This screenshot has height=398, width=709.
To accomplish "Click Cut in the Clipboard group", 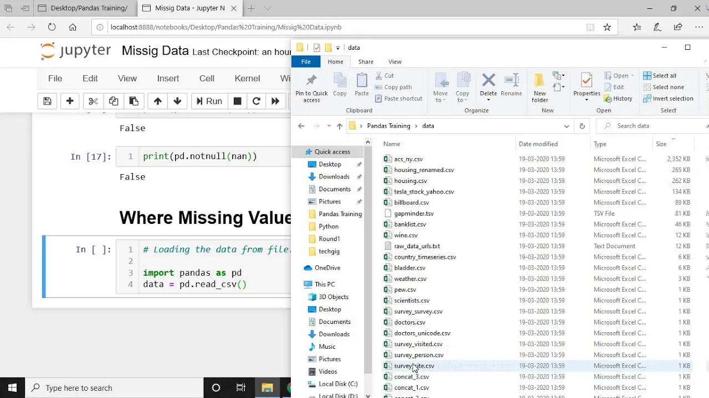I will [x=384, y=76].
